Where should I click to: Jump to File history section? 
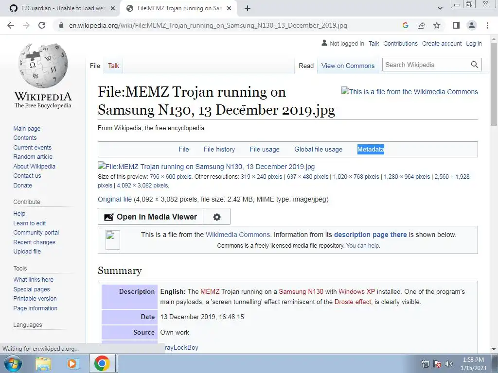[219, 150]
